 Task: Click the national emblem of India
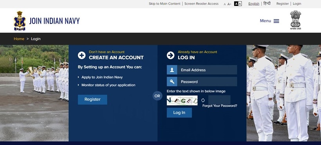[296, 20]
